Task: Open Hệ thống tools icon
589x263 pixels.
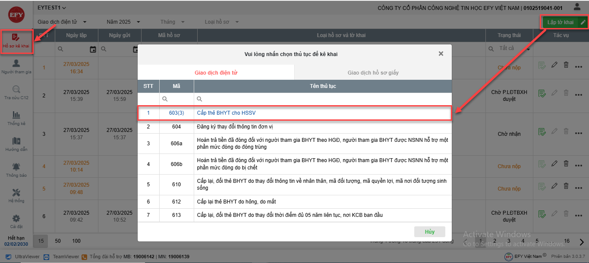Action: (x=16, y=196)
